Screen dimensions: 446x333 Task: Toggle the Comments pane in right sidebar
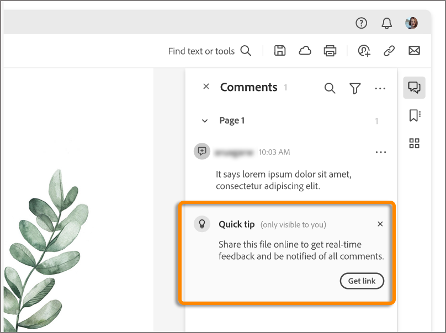414,87
